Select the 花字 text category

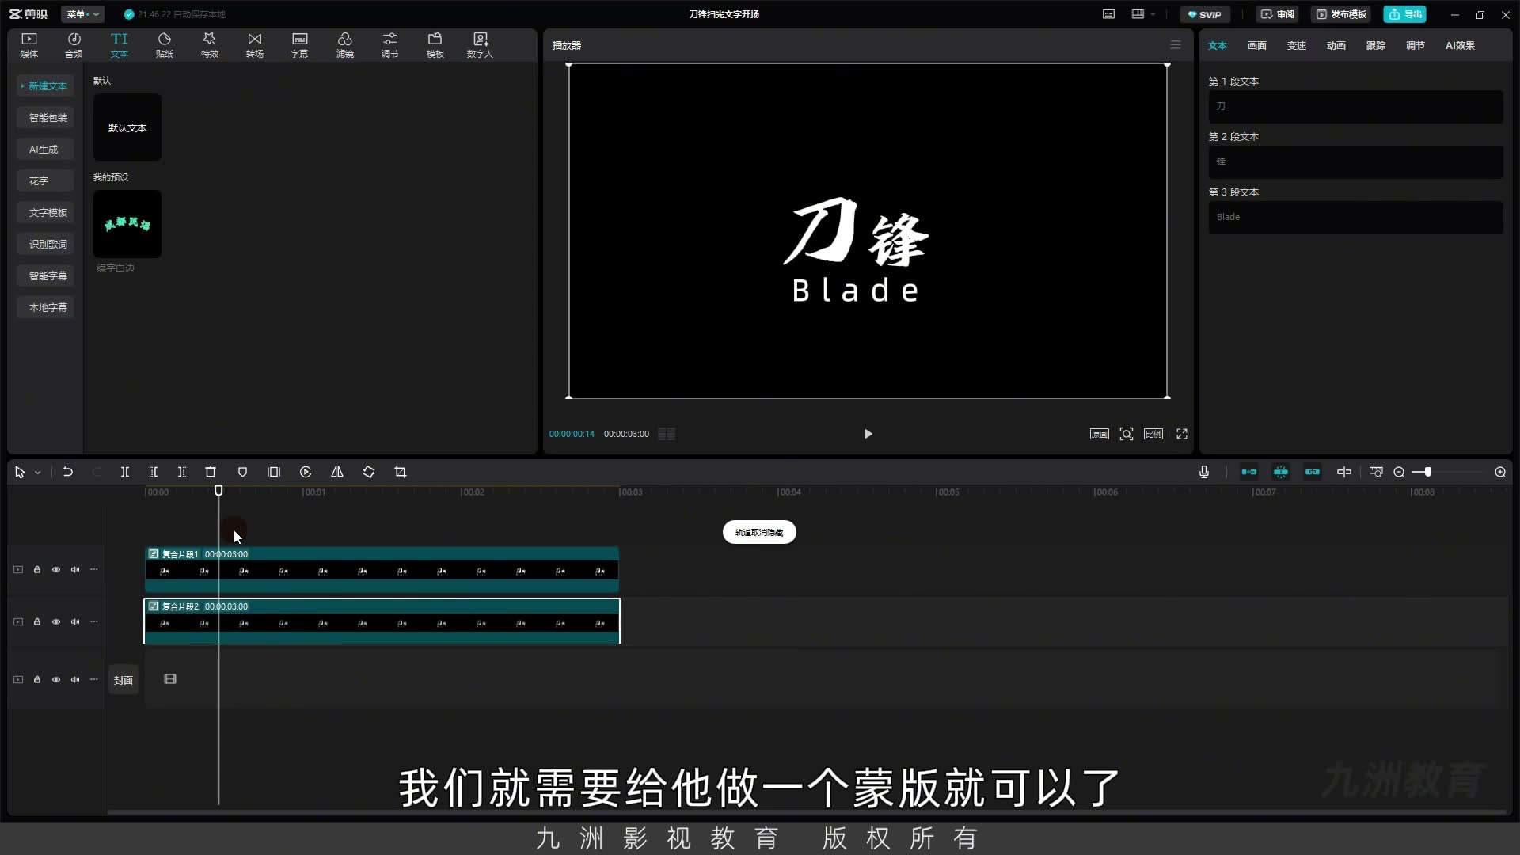[x=45, y=180]
